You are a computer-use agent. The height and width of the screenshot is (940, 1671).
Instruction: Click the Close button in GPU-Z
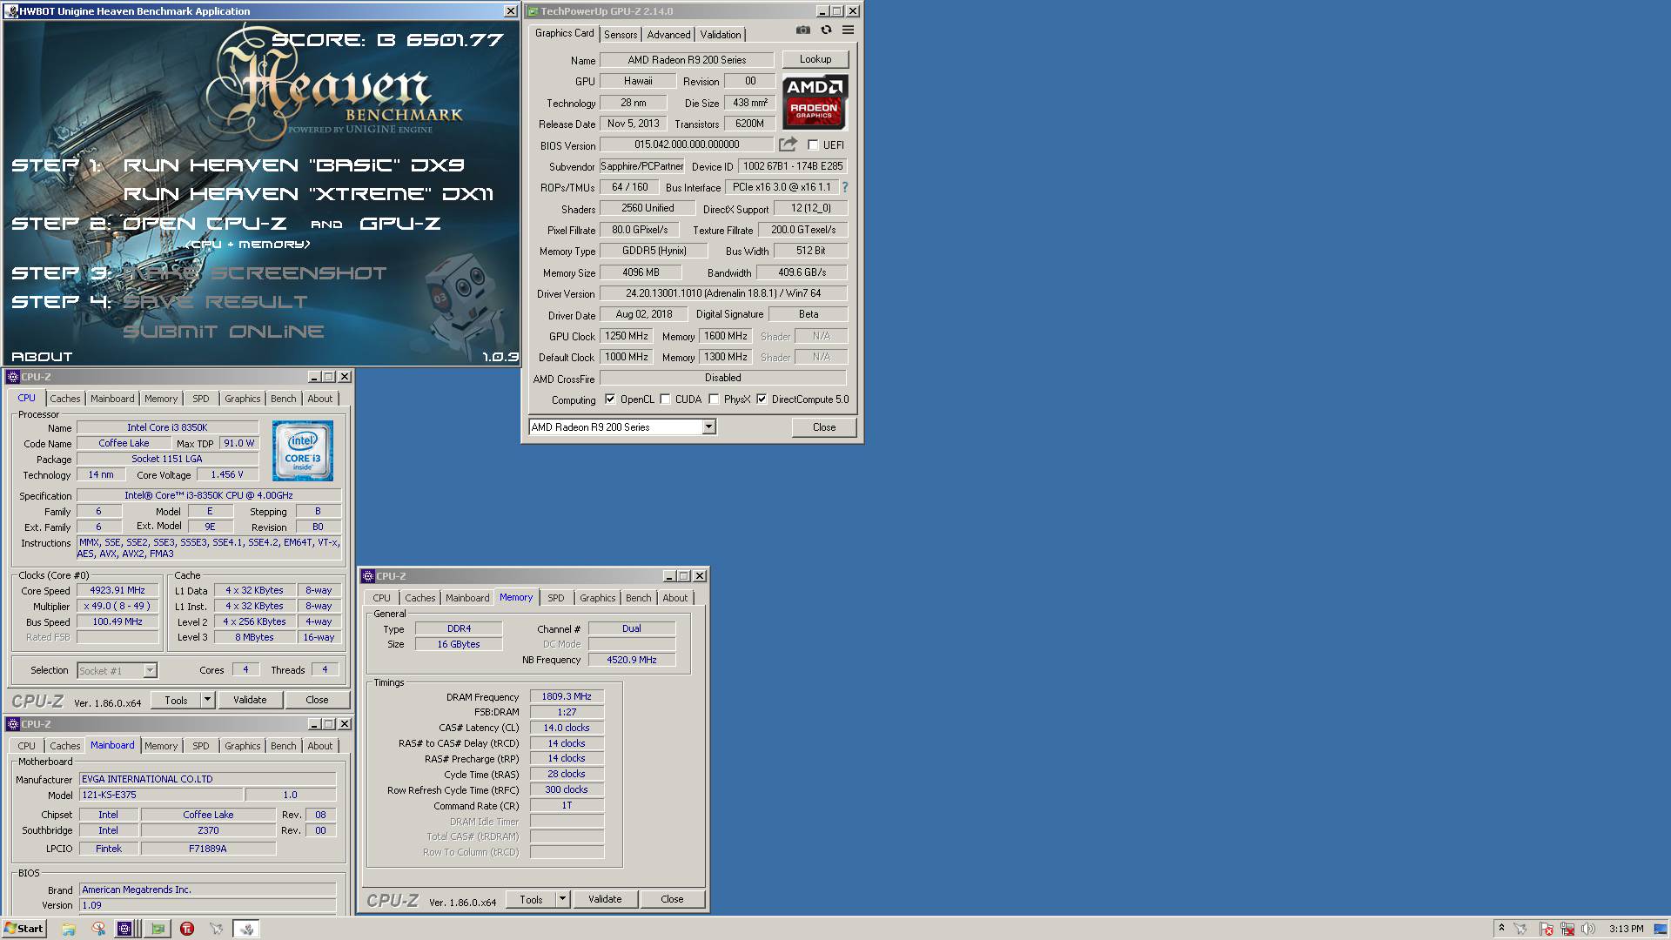[824, 427]
